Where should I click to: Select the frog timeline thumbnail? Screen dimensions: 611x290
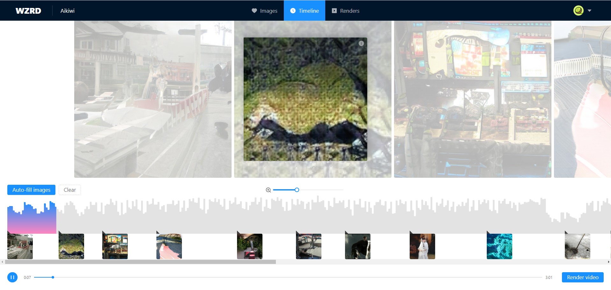click(x=71, y=246)
